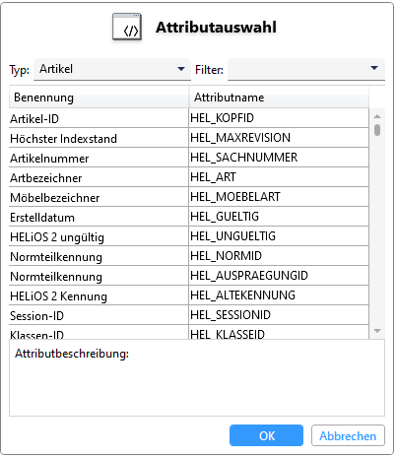This screenshot has height=458, width=396.
Task: Select the Höchster Indexstand row
Action: point(189,138)
